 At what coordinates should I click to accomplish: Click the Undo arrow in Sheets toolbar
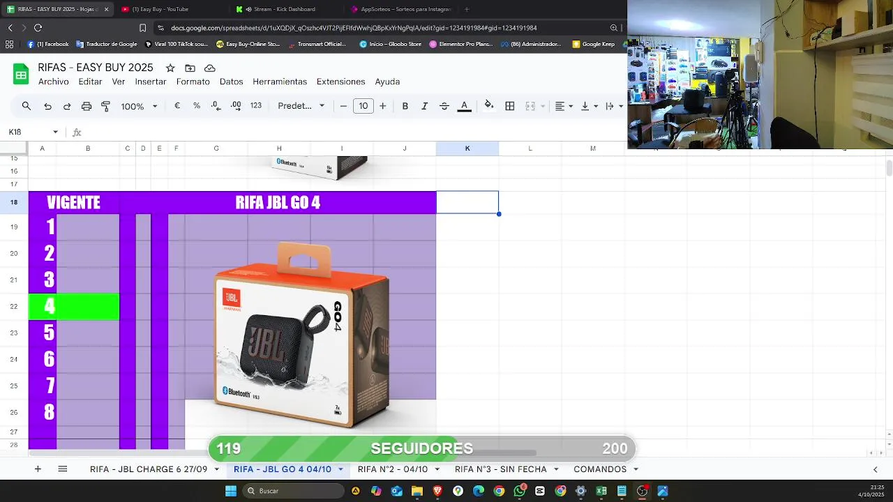click(x=47, y=106)
